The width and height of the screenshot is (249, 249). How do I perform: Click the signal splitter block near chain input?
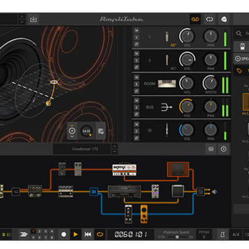16,192
